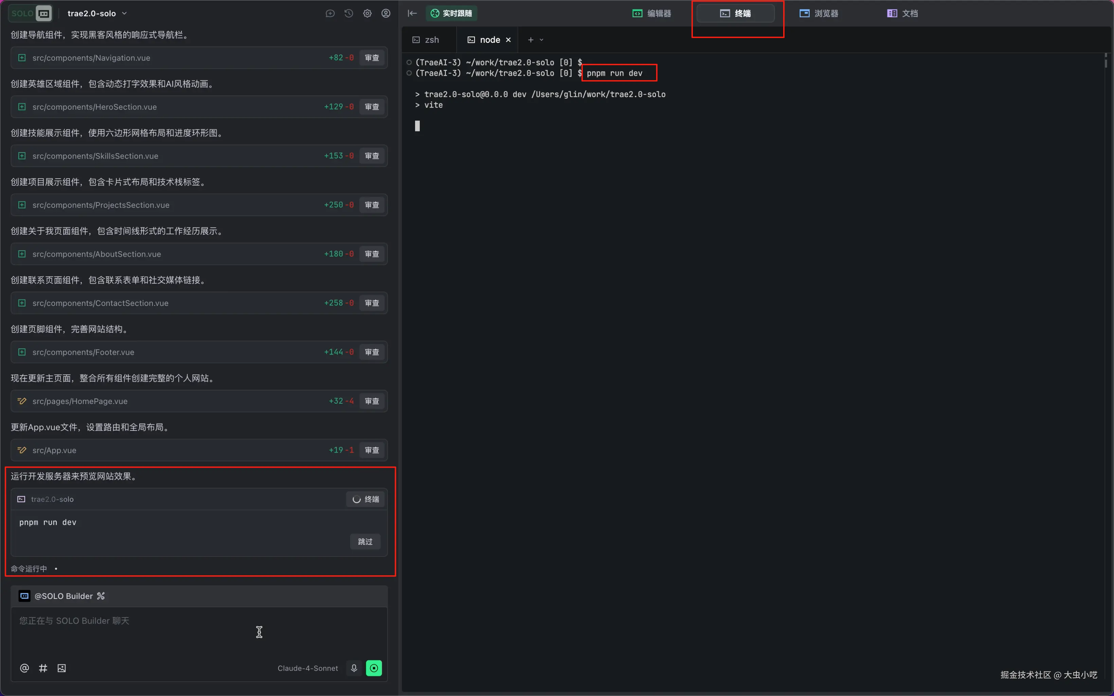Open the trae2.0-solo project dropdown
1114x696 pixels.
[x=97, y=13]
